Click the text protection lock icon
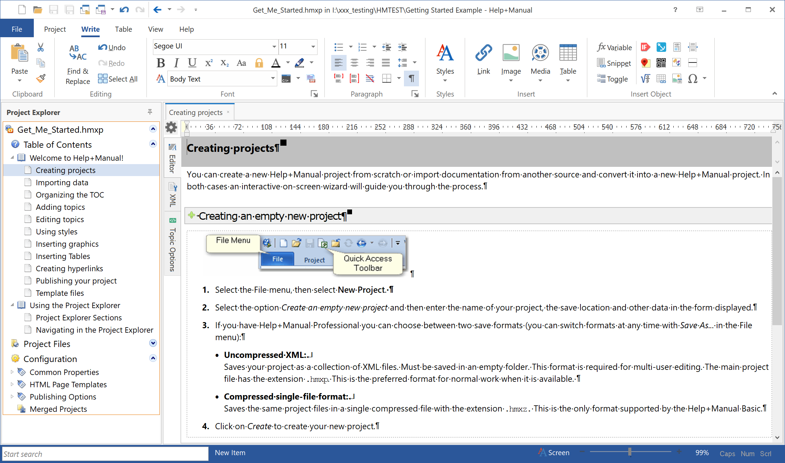The width and height of the screenshot is (785, 463). (x=259, y=63)
